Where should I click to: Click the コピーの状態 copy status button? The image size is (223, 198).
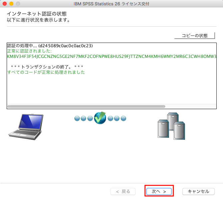[x=195, y=36]
